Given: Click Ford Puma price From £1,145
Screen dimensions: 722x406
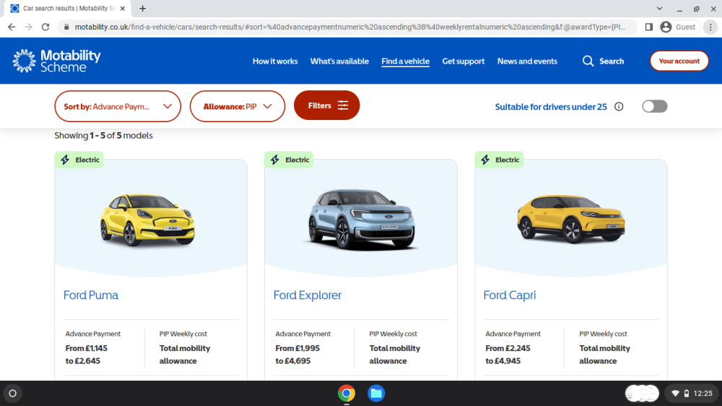Looking at the screenshot, I should click(87, 348).
